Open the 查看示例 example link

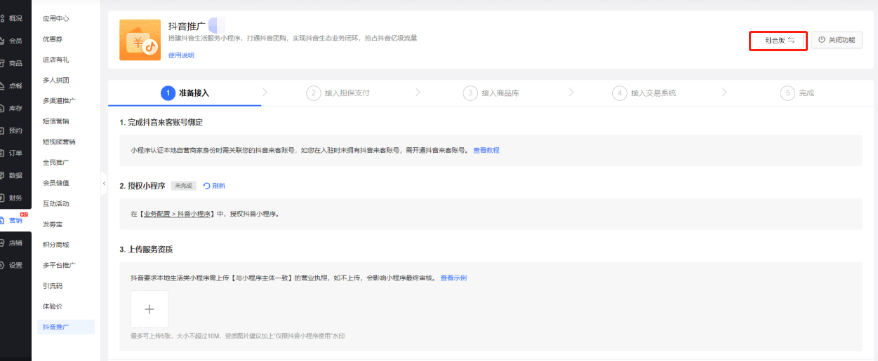(453, 278)
